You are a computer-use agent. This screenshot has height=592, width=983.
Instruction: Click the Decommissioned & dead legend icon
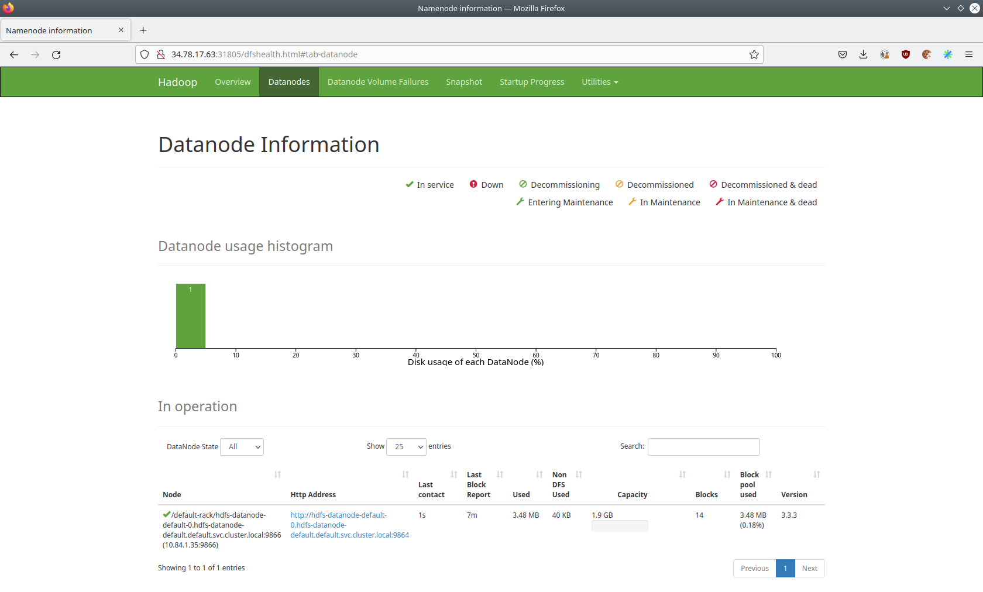coord(713,184)
